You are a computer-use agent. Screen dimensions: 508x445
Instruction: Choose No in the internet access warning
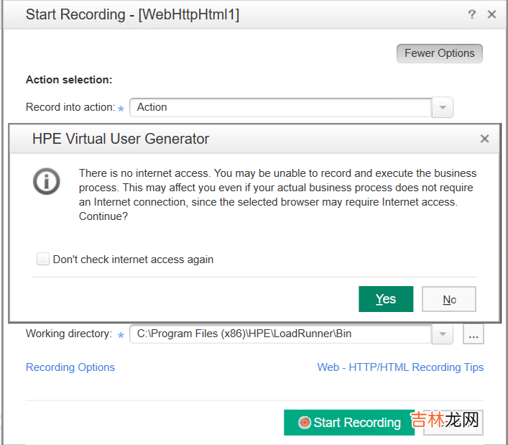coord(449,299)
